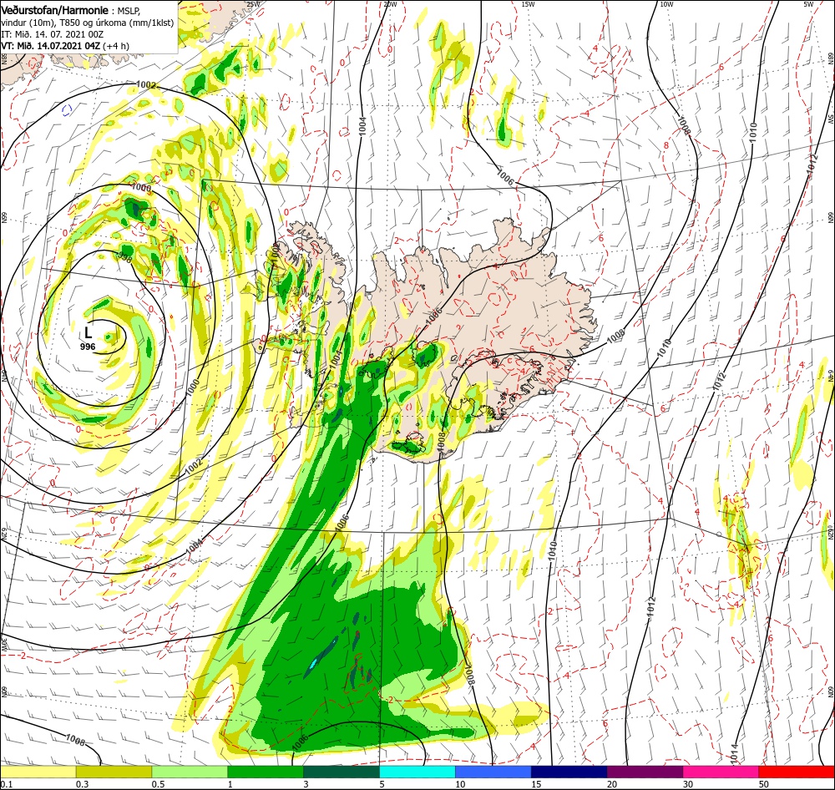Click the pink 30–50 legend color
This screenshot has width=835, height=790.
pyautogui.click(x=721, y=772)
